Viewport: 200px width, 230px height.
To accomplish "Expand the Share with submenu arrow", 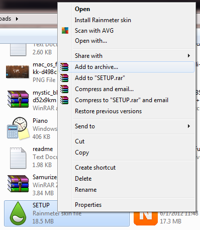I will click(189, 56).
